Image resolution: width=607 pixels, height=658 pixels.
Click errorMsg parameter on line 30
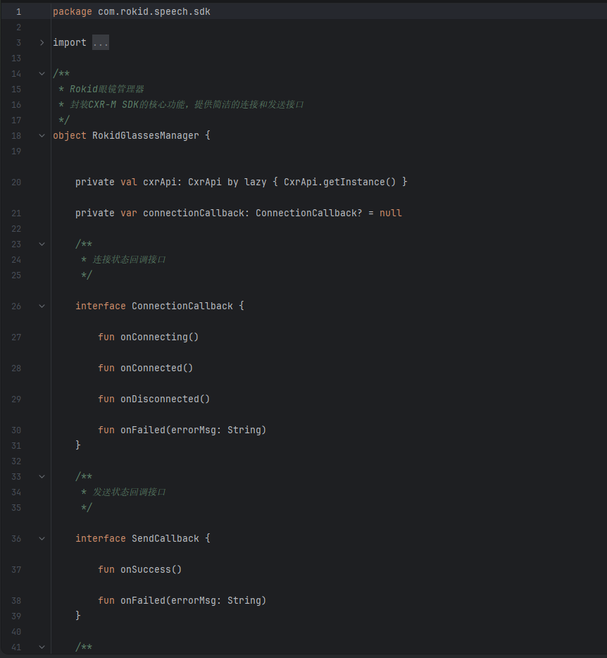tap(194, 430)
